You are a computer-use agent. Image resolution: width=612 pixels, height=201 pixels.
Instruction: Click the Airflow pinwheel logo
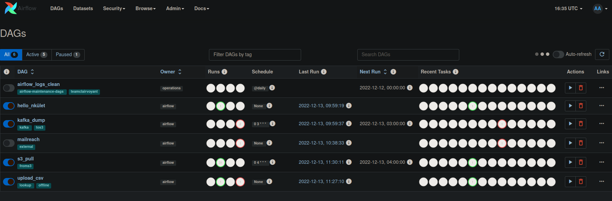coord(11,8)
